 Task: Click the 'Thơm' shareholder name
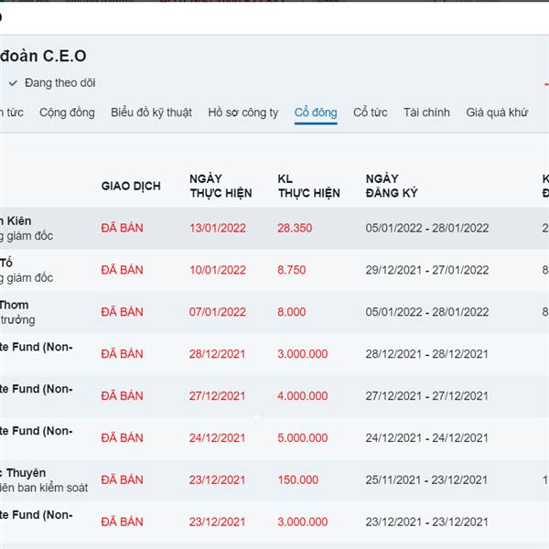click(14, 305)
